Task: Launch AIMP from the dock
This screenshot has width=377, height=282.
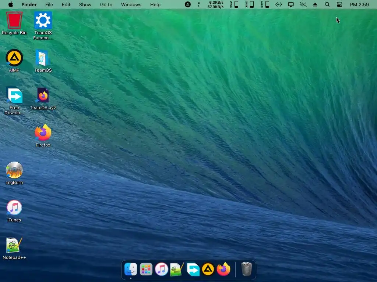Action: pos(208,269)
